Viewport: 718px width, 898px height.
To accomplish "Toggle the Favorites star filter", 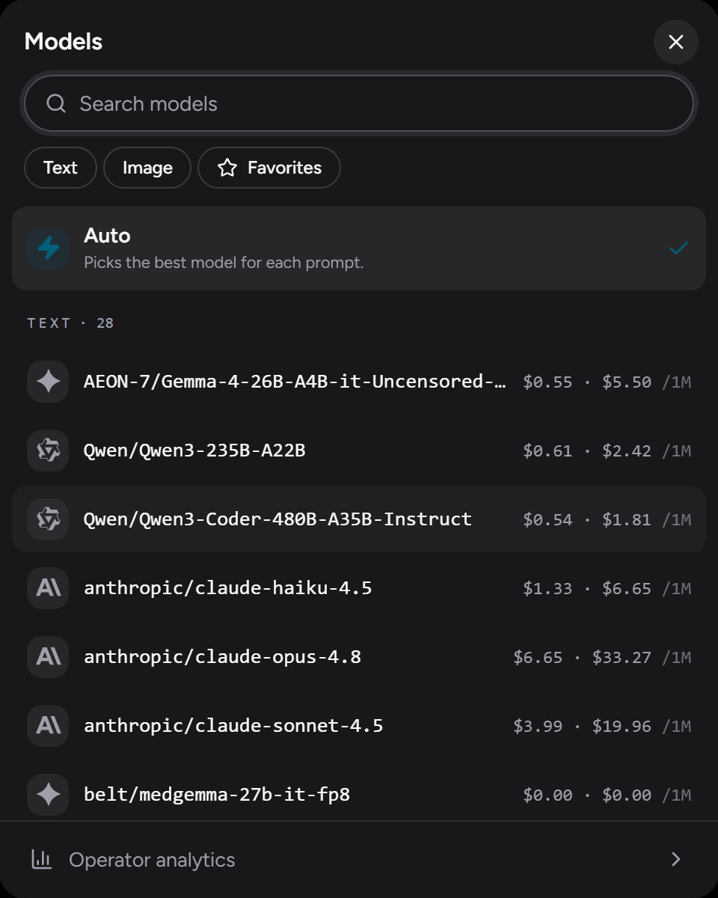I will click(x=269, y=168).
